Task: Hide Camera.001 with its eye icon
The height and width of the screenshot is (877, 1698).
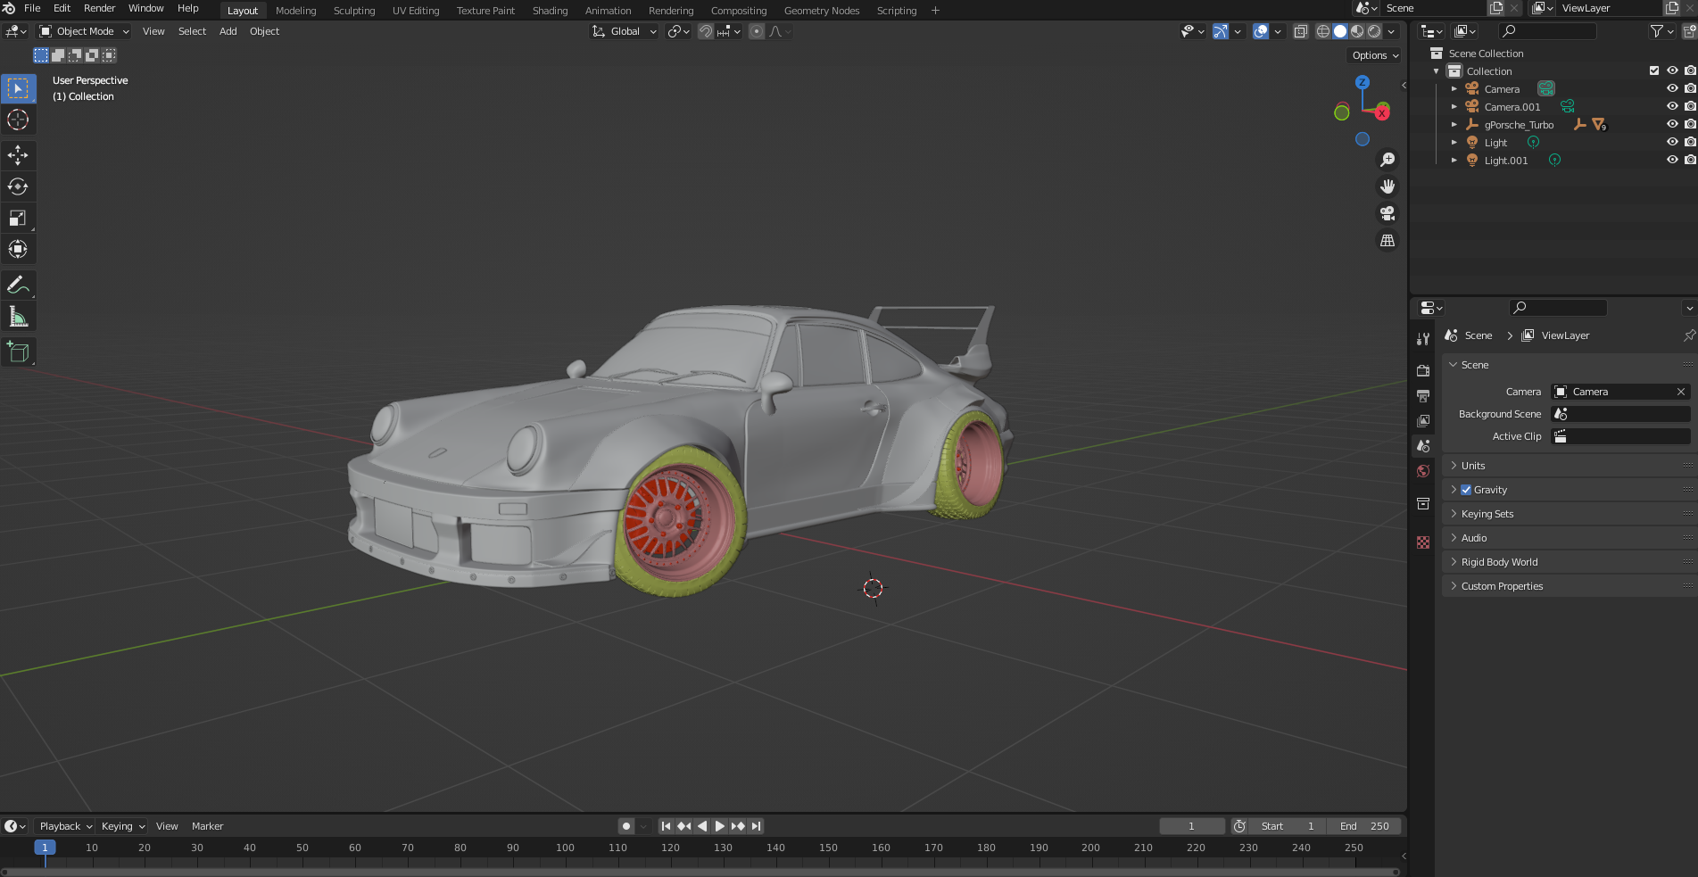Action: coord(1672,106)
